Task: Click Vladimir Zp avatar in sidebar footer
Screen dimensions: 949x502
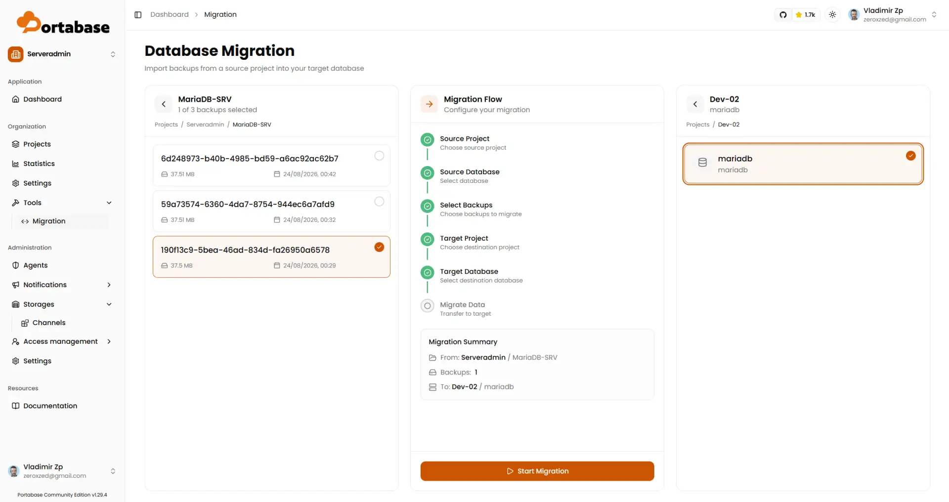Action: coord(14,471)
